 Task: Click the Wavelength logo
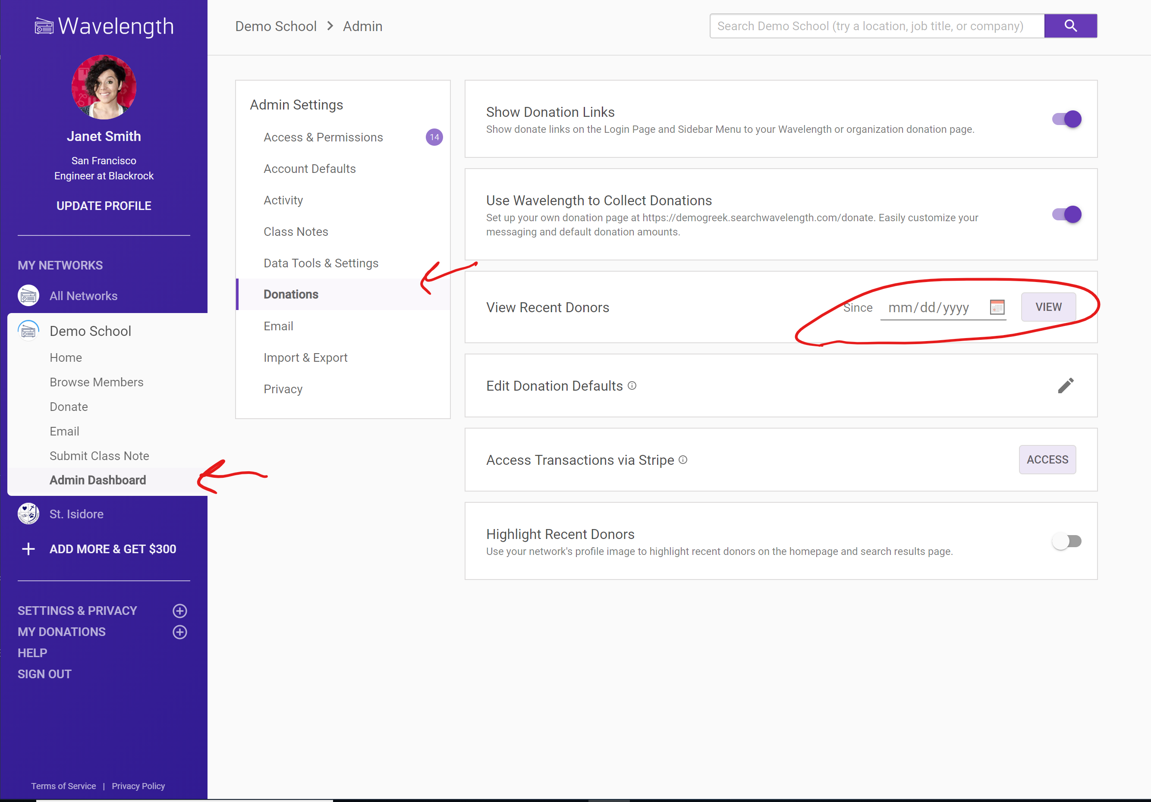pos(104,26)
